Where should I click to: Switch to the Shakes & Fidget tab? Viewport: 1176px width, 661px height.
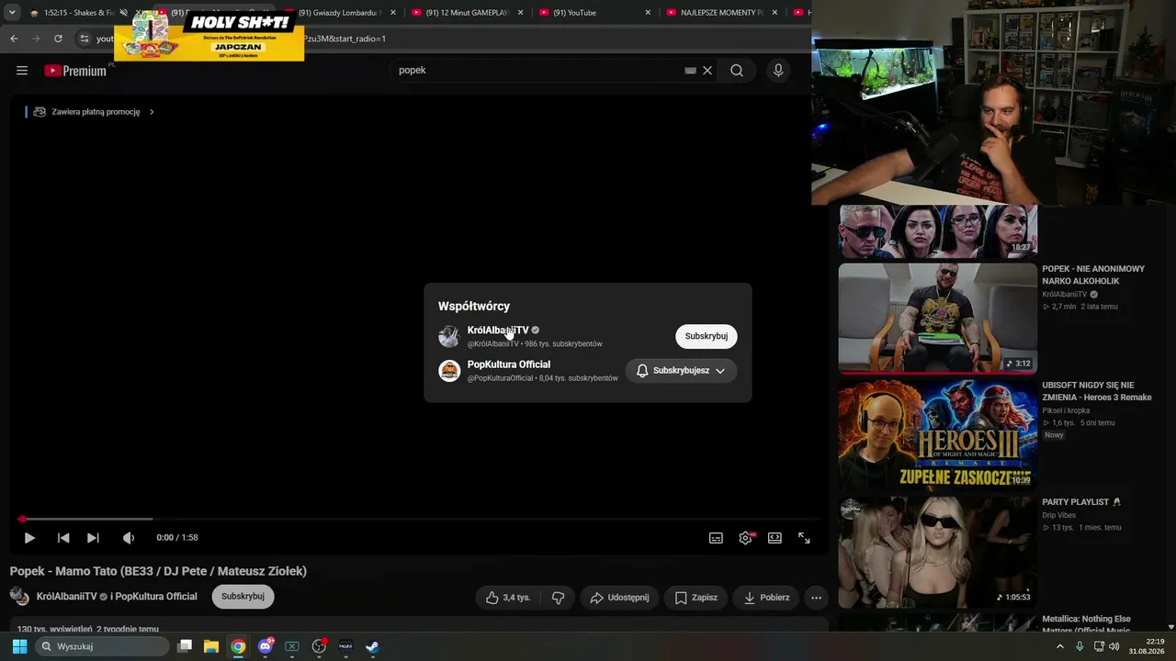tap(78, 13)
